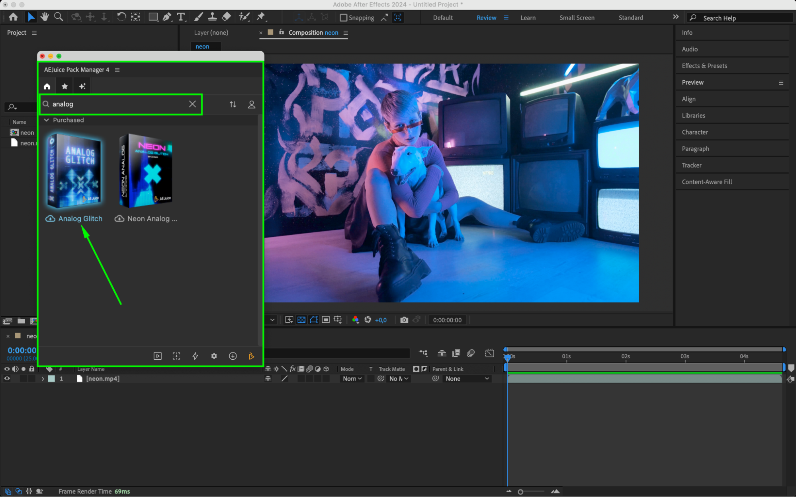Switch to the Learn workspace
The image size is (796, 497).
[x=528, y=18]
